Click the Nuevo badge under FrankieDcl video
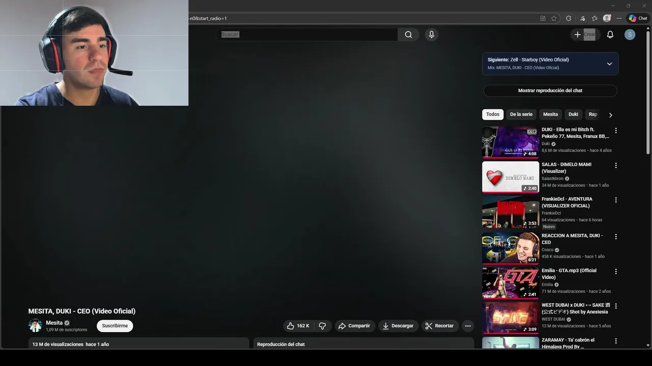This screenshot has height=366, width=652. tap(549, 227)
